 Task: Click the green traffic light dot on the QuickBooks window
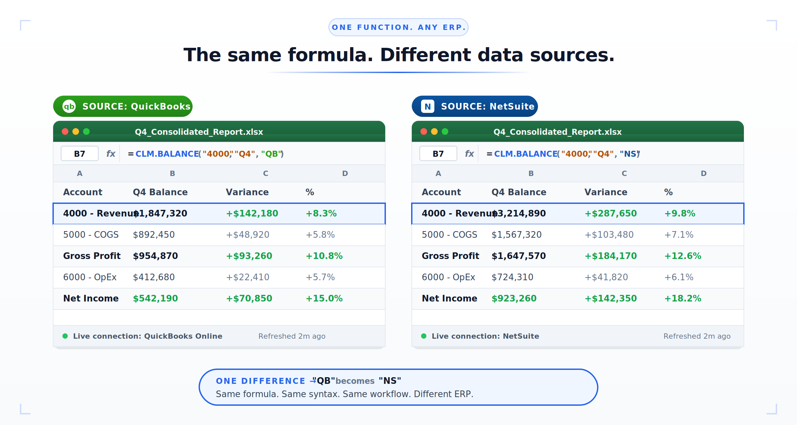point(87,131)
